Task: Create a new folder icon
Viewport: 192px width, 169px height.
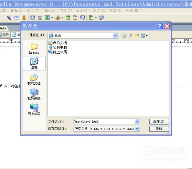Action: click(x=137, y=36)
